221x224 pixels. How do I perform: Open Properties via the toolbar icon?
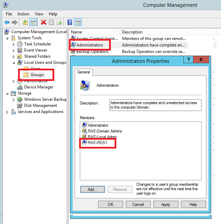click(51, 23)
